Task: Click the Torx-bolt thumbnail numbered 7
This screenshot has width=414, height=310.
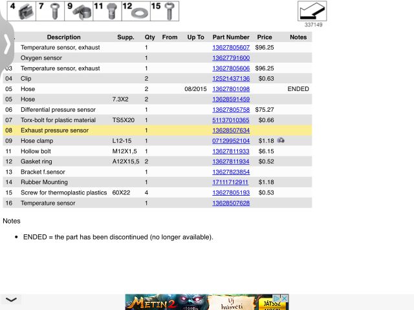Action: click(x=54, y=10)
